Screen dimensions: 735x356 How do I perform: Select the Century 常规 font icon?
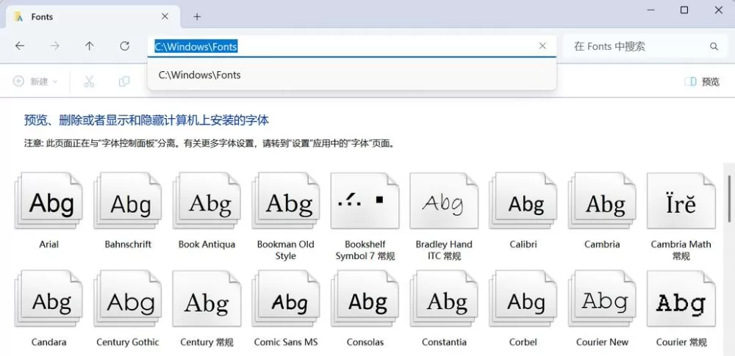coord(207,299)
